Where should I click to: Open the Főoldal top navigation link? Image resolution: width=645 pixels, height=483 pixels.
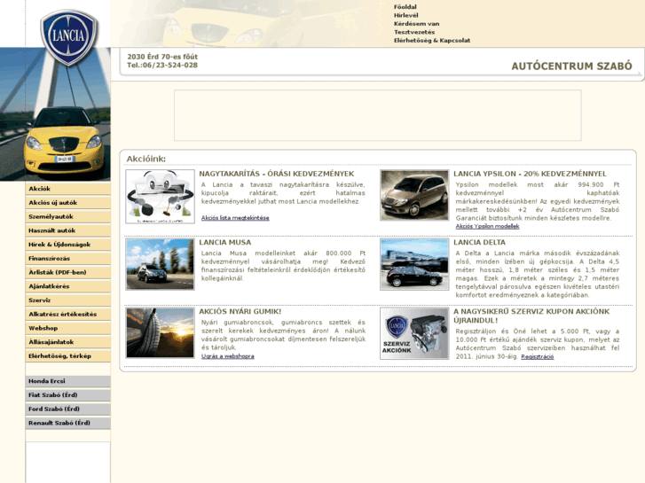405,7
